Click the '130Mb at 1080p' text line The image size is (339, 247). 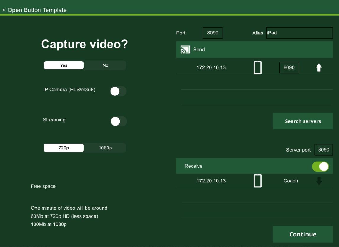[x=49, y=224]
